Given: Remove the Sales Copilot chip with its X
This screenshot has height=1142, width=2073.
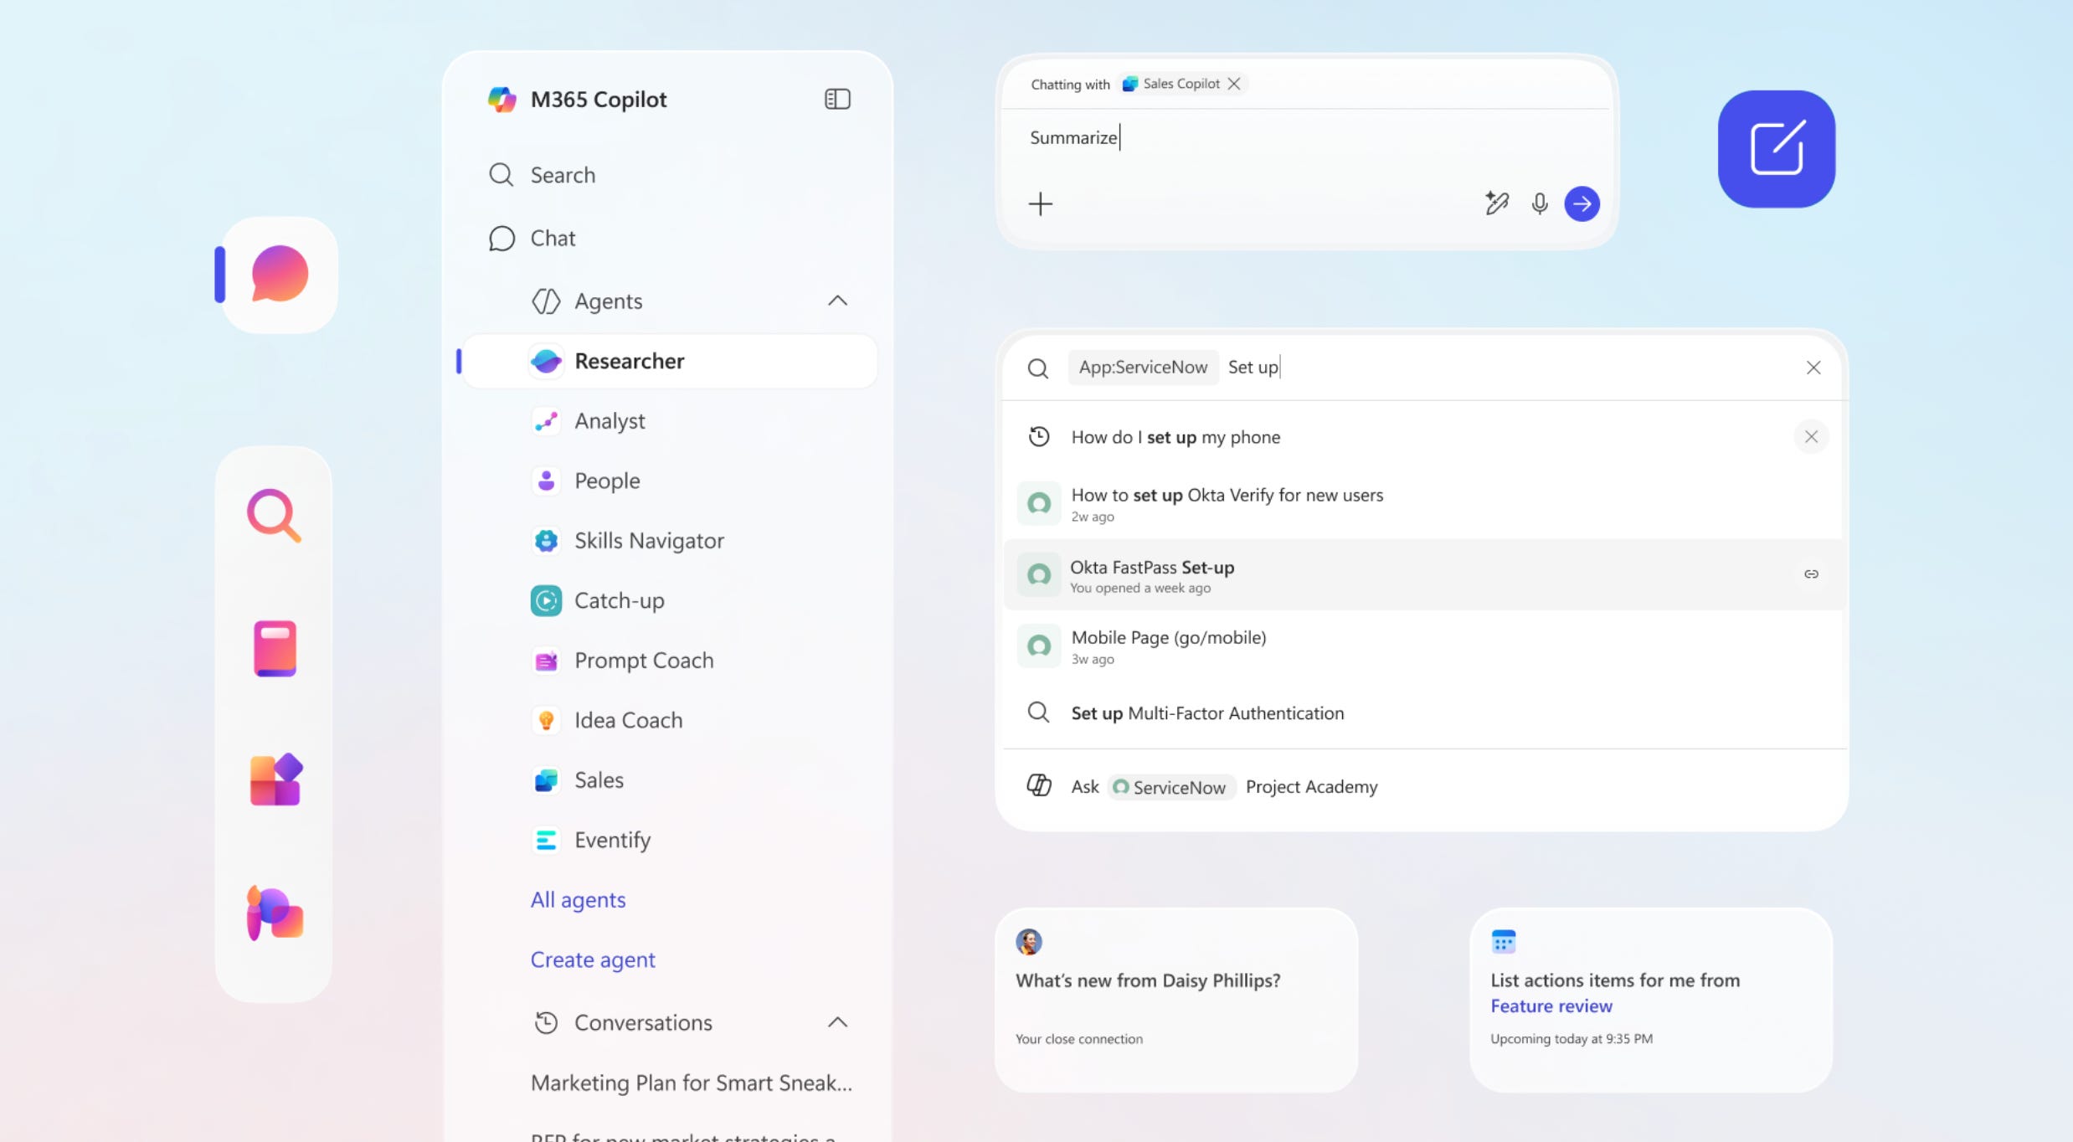Looking at the screenshot, I should tap(1233, 84).
